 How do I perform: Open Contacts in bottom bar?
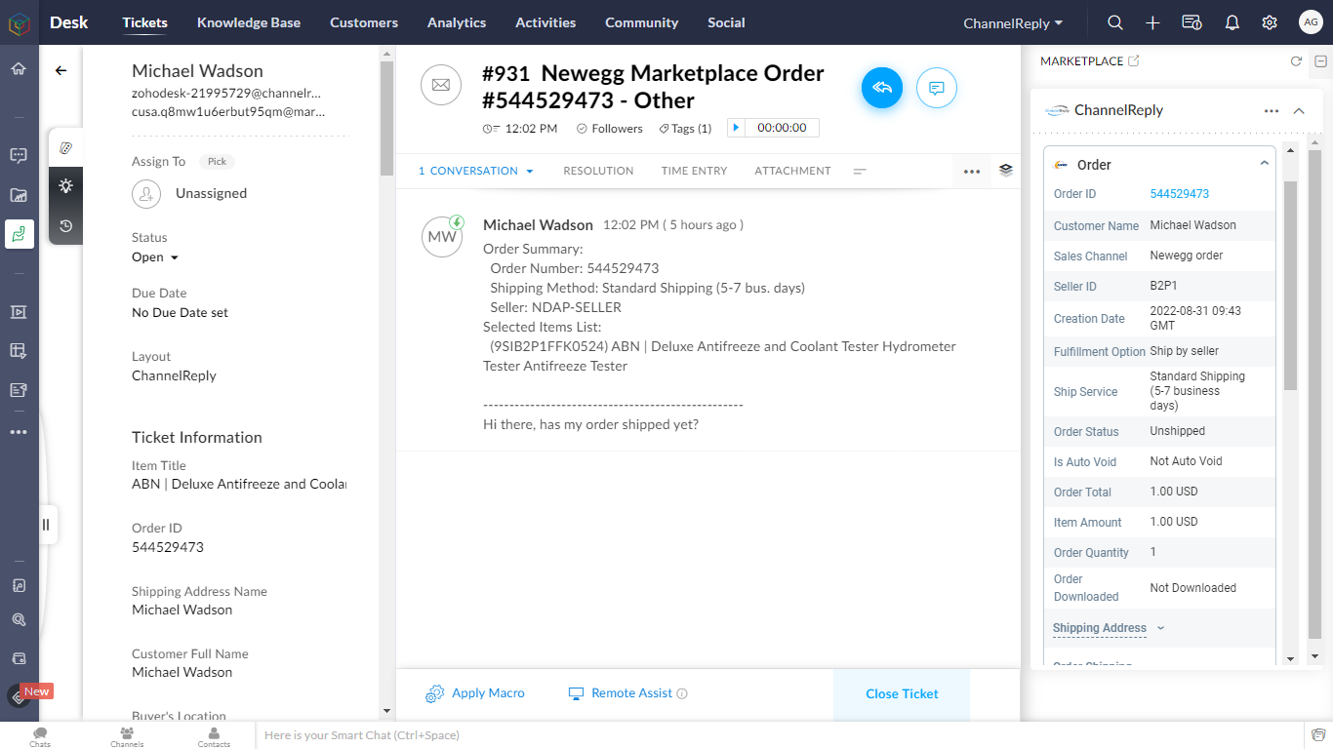[x=214, y=735]
